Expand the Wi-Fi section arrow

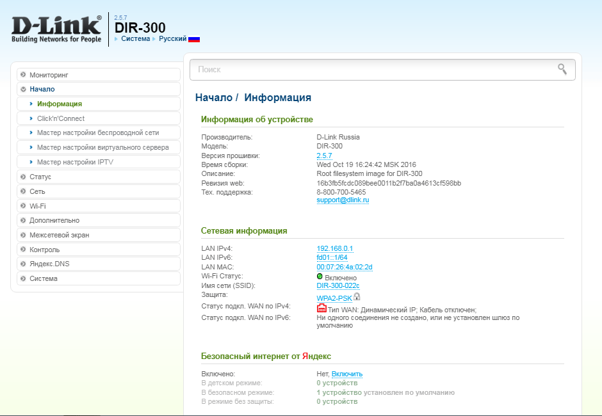24,205
